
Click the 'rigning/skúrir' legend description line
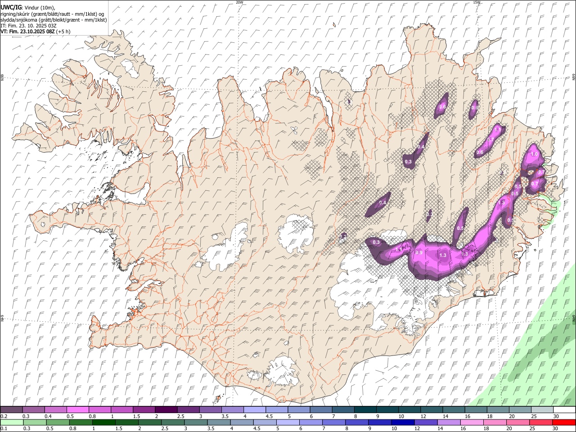click(52, 14)
